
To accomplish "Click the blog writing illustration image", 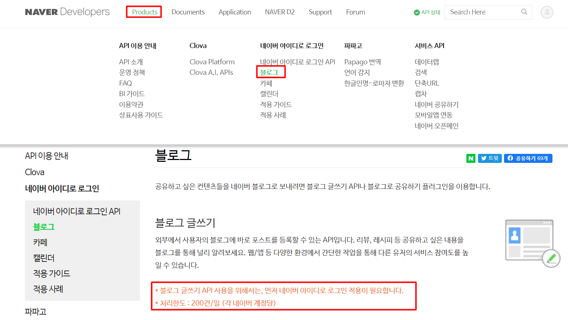I will 532,243.
